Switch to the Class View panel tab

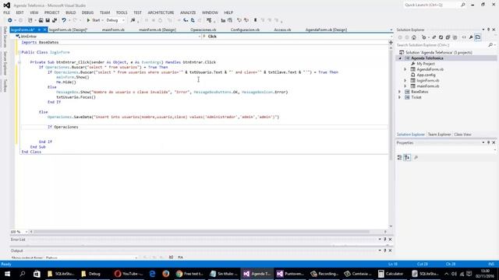462,135
